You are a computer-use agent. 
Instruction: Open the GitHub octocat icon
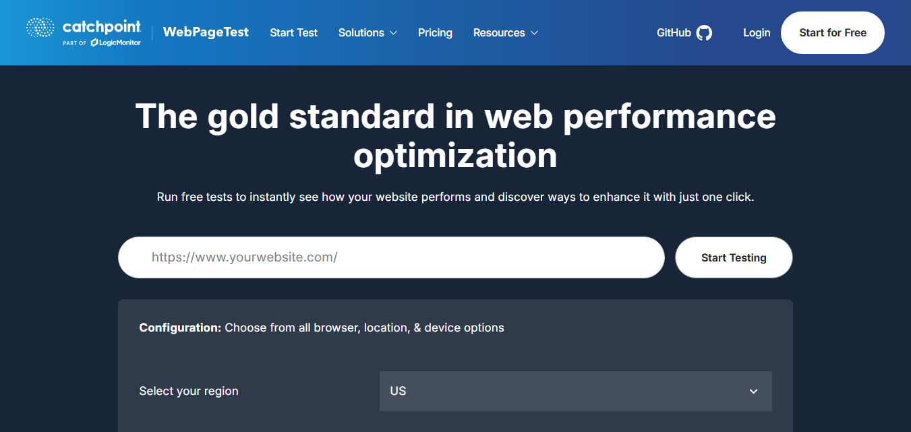pyautogui.click(x=704, y=32)
